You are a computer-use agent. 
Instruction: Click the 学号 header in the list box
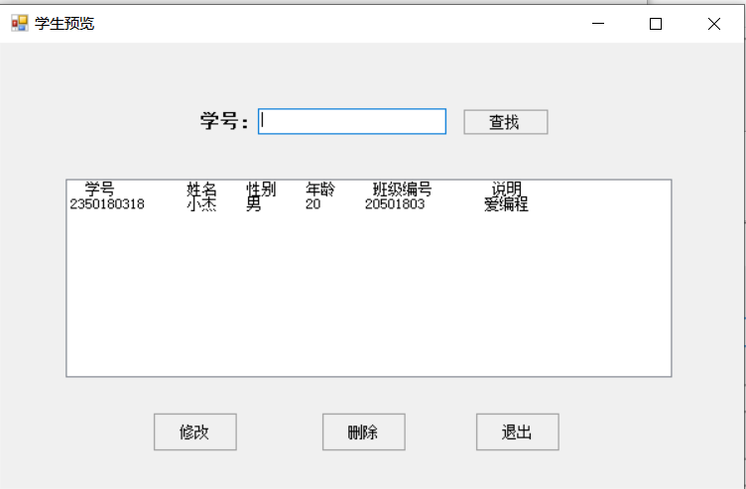point(99,188)
